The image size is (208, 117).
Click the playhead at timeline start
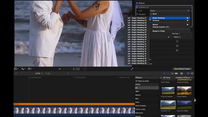click(x=29, y=77)
